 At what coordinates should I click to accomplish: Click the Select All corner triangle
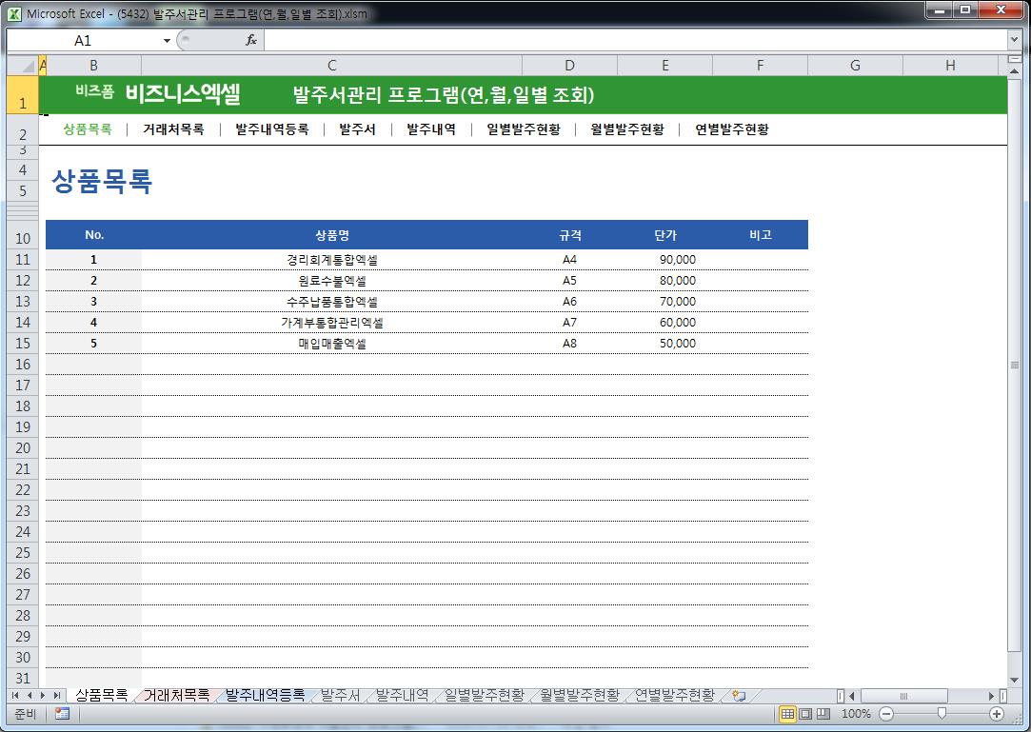pos(23,65)
